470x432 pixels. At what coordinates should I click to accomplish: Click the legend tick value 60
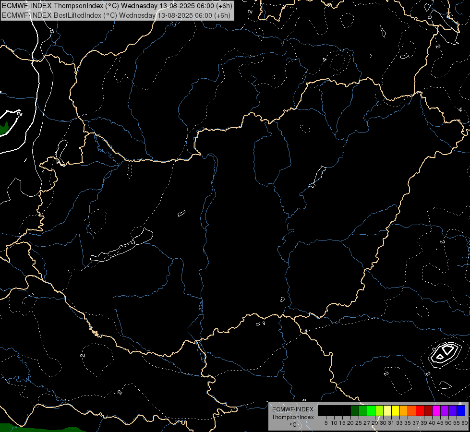click(x=465, y=423)
